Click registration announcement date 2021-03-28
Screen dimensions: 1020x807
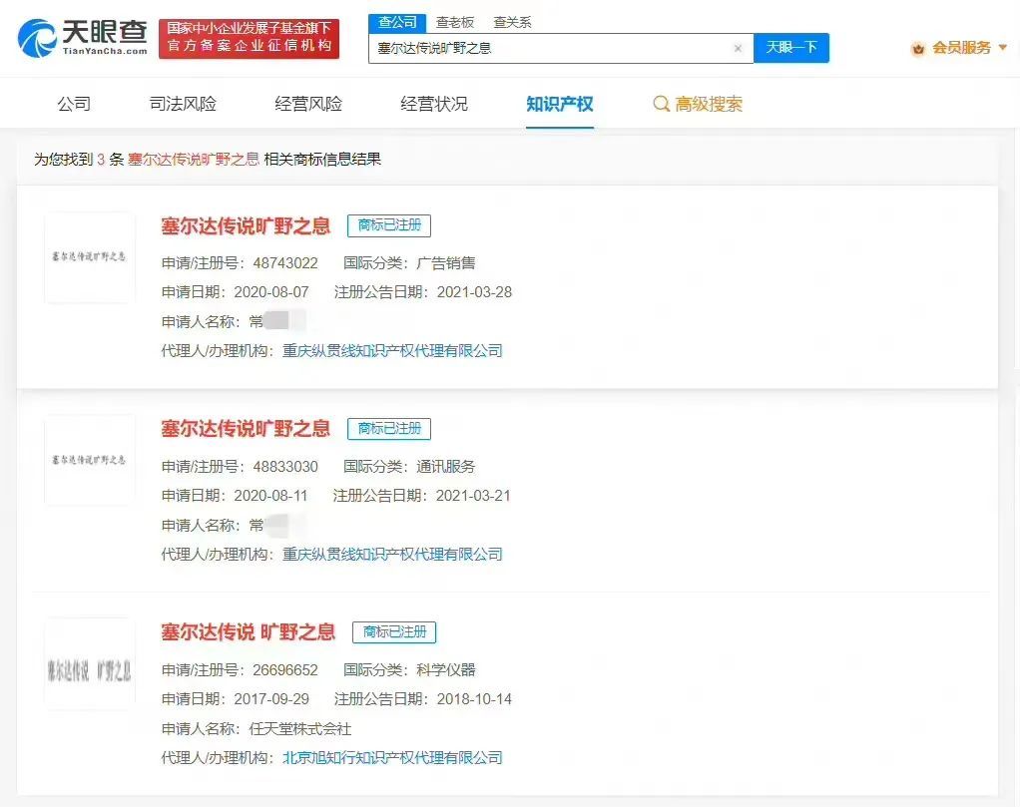point(474,292)
